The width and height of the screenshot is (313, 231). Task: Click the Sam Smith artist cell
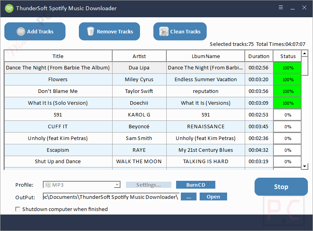(x=139, y=138)
